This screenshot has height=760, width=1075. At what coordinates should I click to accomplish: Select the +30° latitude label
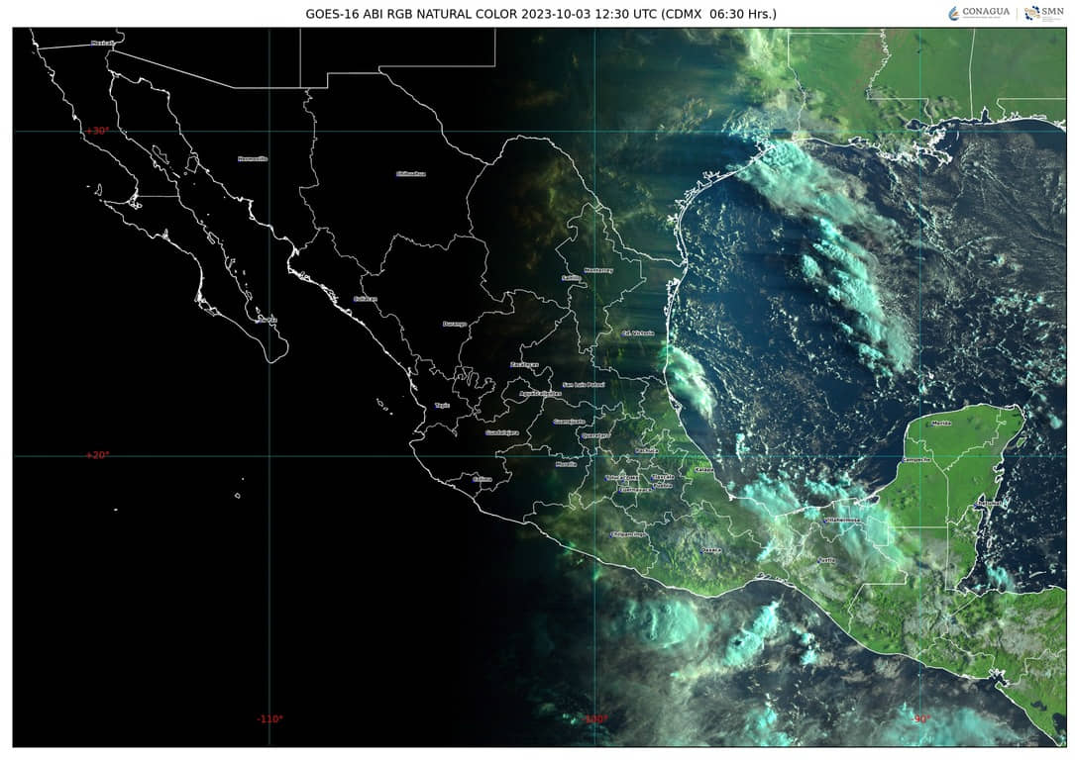[97, 131]
